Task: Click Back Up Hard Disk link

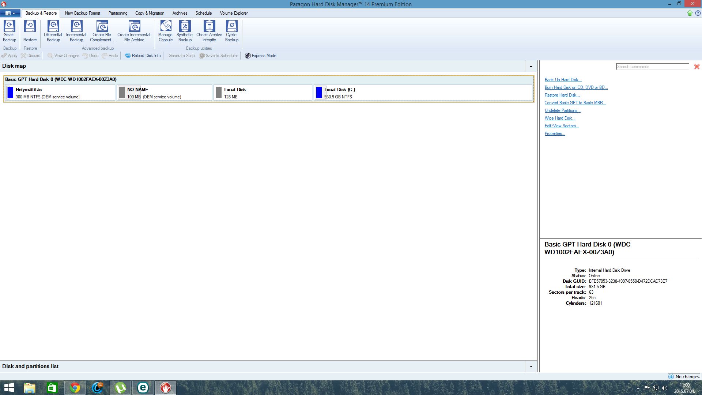Action: click(563, 80)
